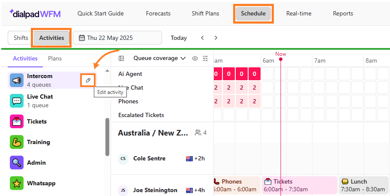Click the Phones queue row label
The height and width of the screenshot is (196, 390).
(x=128, y=101)
